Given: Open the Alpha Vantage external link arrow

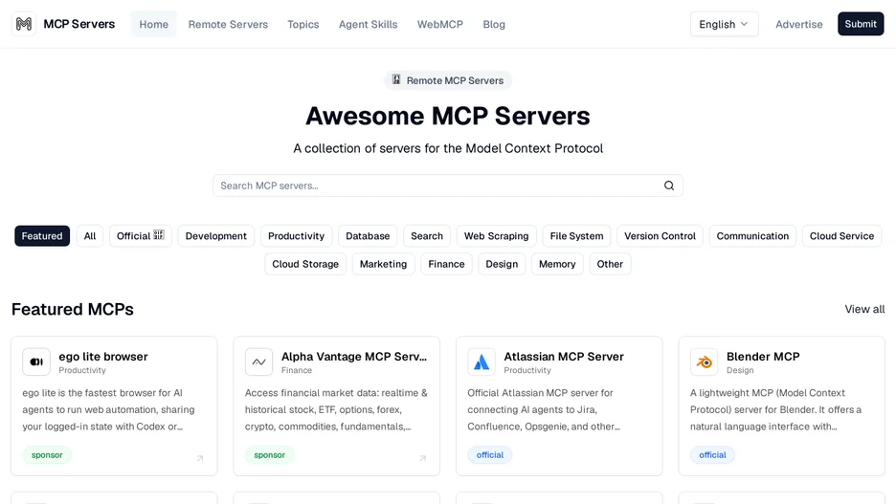Looking at the screenshot, I should 423,458.
